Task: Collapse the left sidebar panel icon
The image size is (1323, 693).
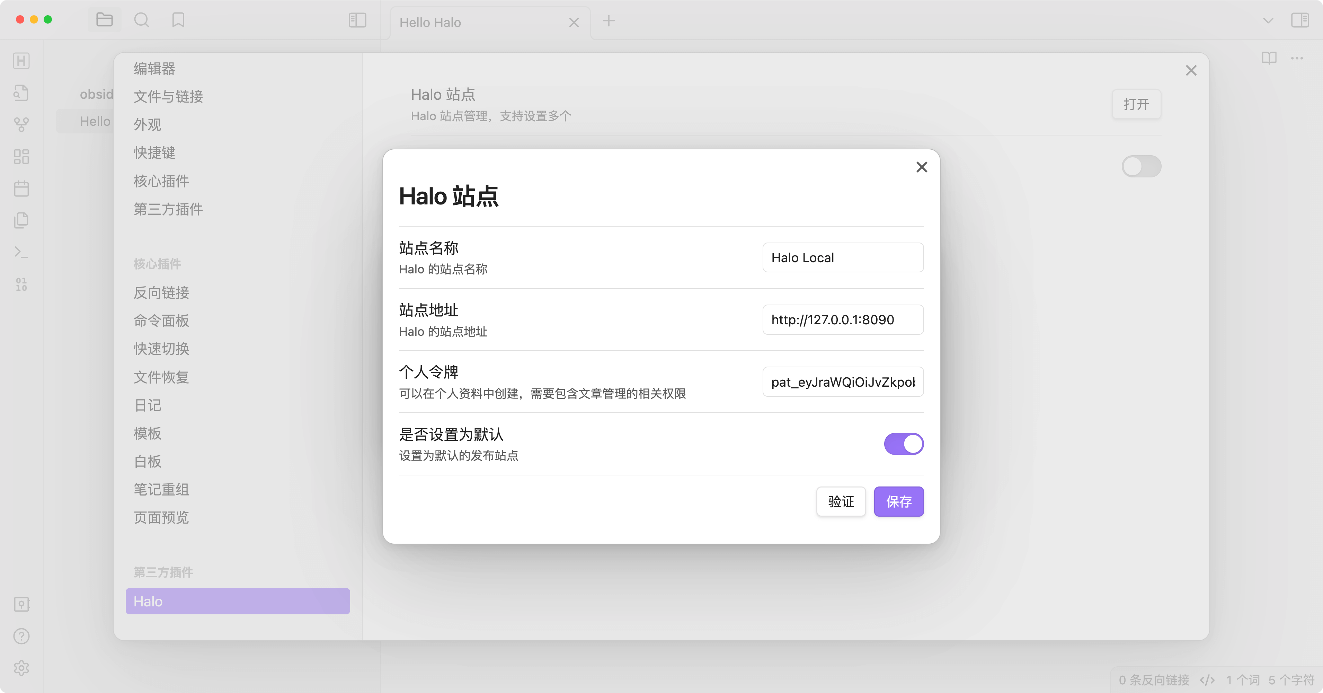Action: point(357,20)
